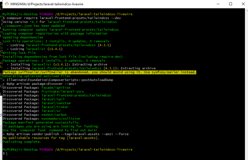Viewport: 248px width, 160px height.
Task: Click the bottom prompt path /d/Projects/laravel-tailwindcss-livewire
Action: (94, 149)
